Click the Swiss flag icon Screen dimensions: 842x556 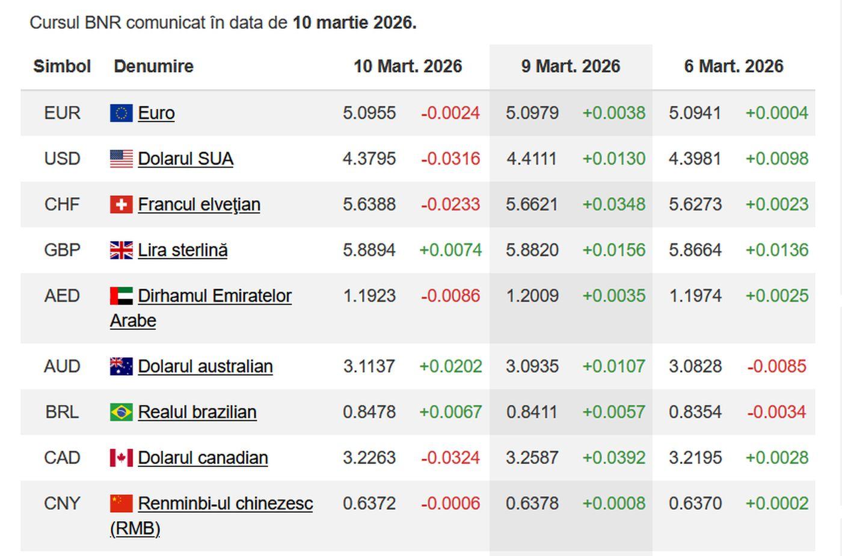121,204
